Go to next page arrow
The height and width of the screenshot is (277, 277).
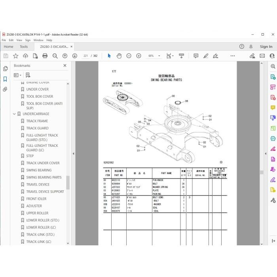[x=75, y=56]
